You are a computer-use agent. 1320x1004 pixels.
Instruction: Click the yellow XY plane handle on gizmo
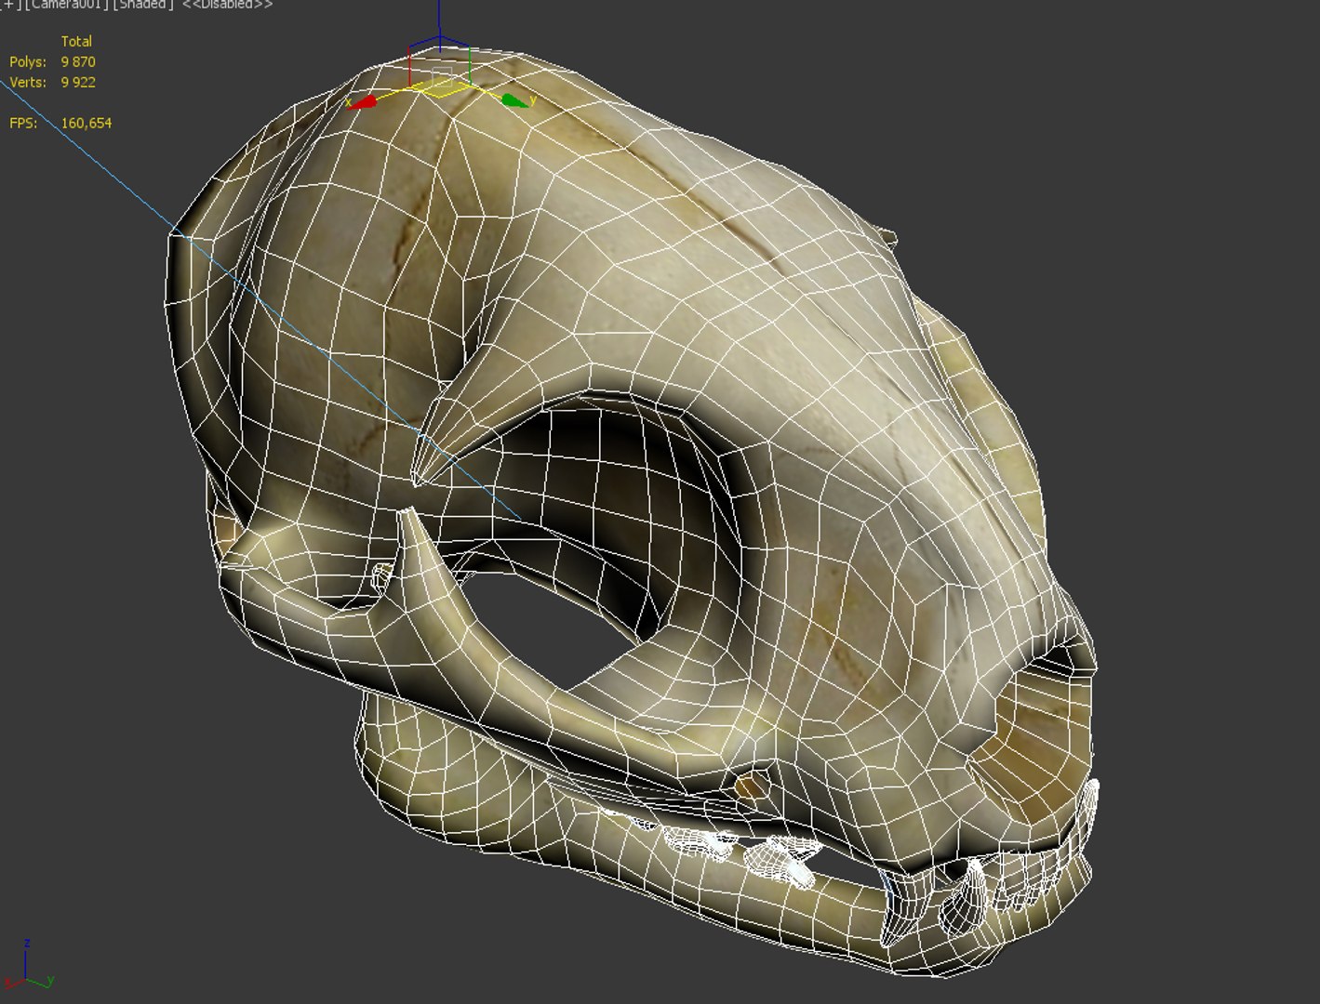coord(440,89)
